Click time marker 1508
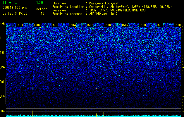The height and width of the screenshot is (117, 184). pos(142,25)
